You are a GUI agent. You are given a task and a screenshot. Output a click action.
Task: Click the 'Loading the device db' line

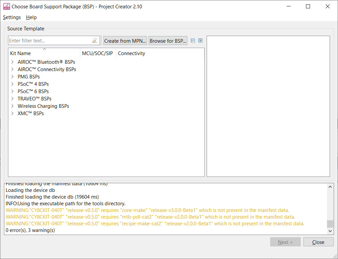(30, 190)
